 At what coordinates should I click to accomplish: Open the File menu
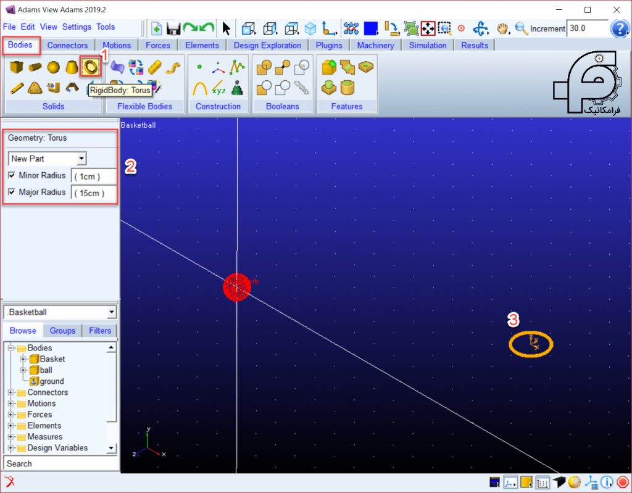coord(9,27)
